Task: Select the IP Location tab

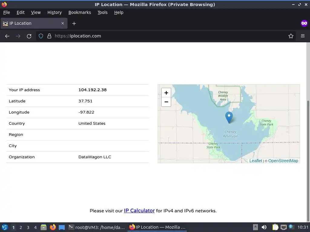Action: pyautogui.click(x=34, y=23)
